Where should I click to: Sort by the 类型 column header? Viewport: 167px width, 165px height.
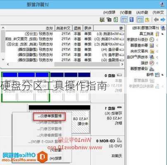(x=78, y=28)
